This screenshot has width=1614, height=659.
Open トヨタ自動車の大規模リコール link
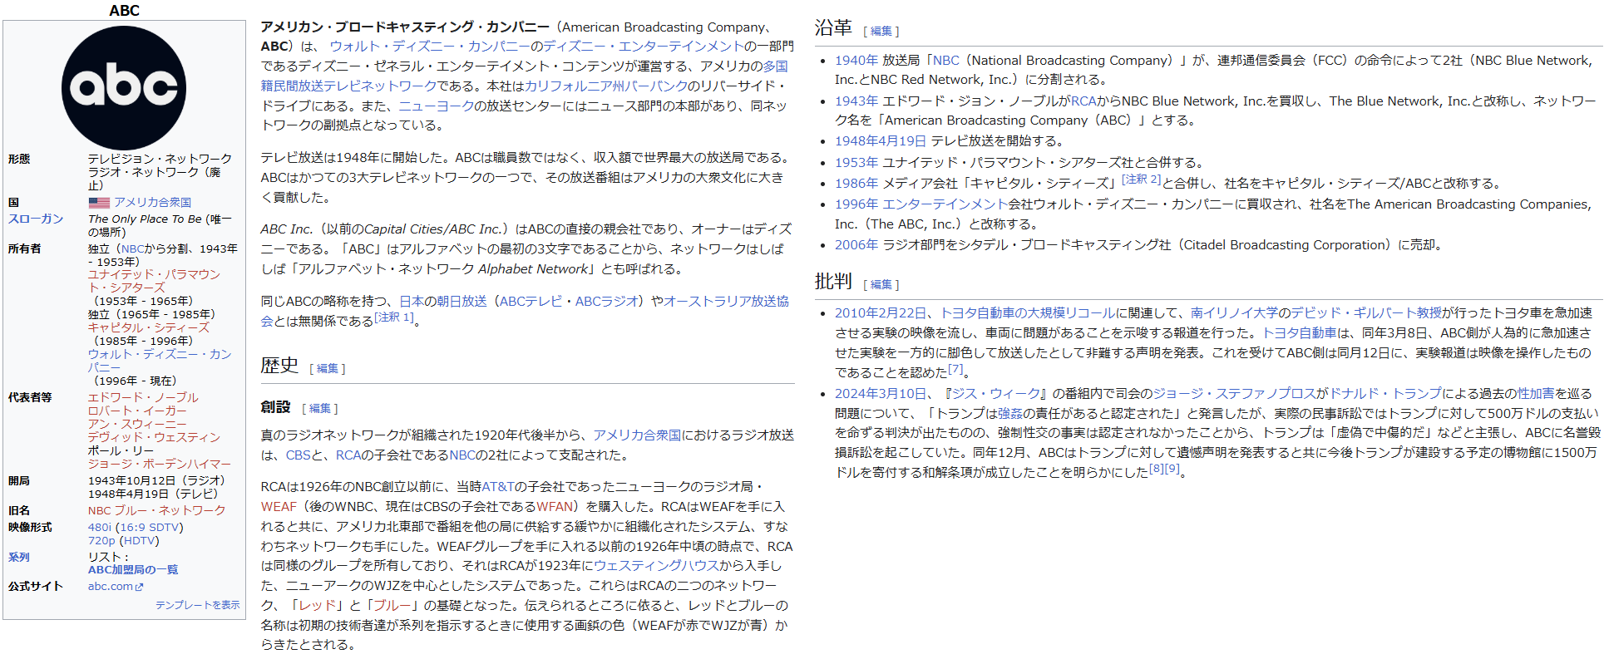pyautogui.click(x=1028, y=312)
